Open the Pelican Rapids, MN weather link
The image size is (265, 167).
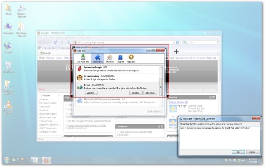pyautogui.click(x=178, y=102)
